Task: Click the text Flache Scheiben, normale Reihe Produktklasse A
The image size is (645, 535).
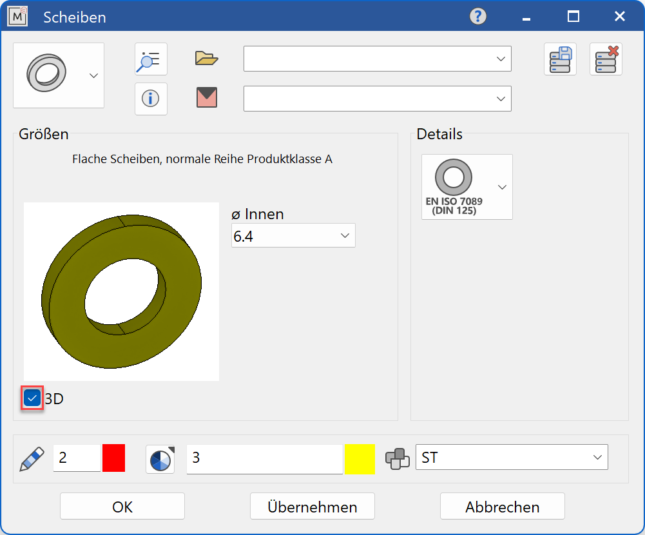Action: tap(202, 159)
